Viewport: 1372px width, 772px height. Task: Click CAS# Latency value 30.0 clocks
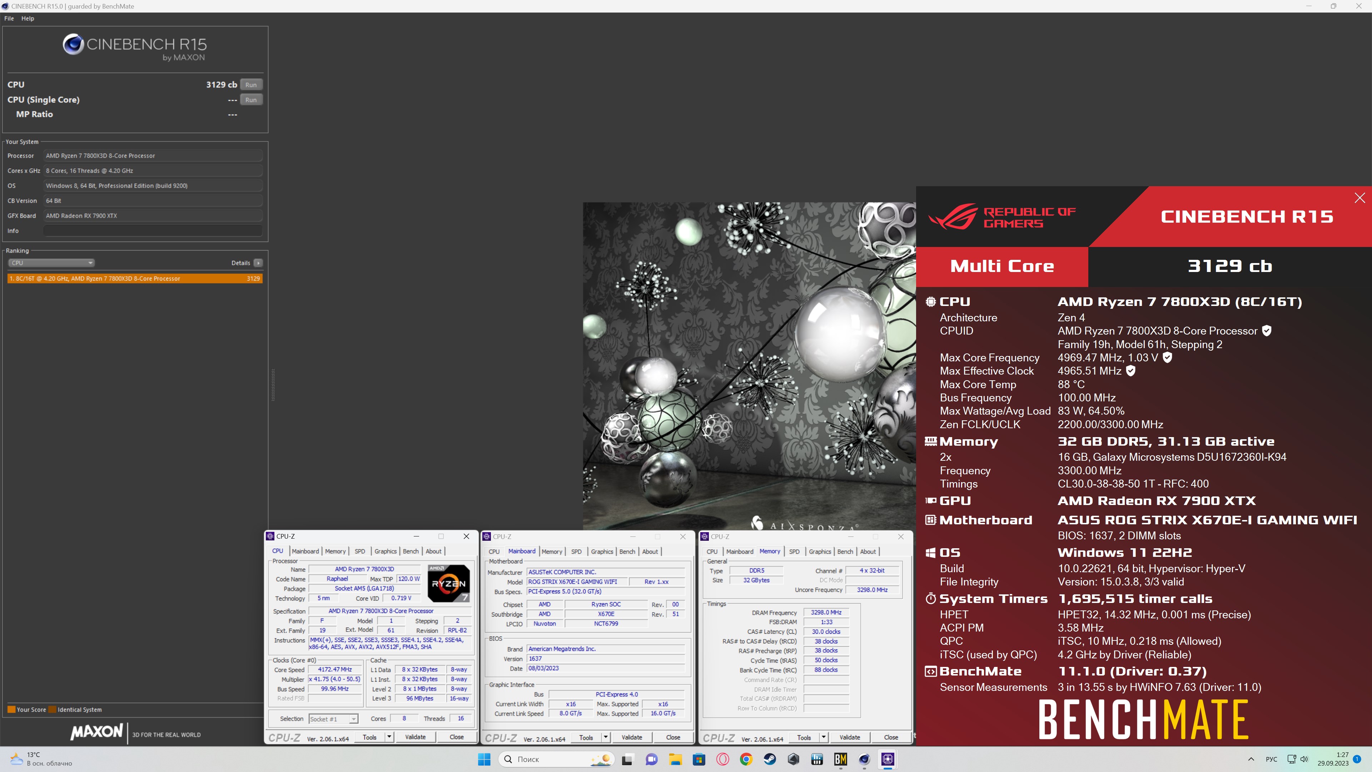pyautogui.click(x=826, y=632)
